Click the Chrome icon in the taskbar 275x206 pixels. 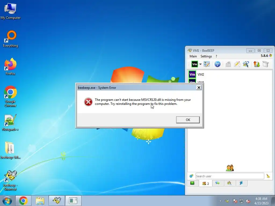point(23,201)
